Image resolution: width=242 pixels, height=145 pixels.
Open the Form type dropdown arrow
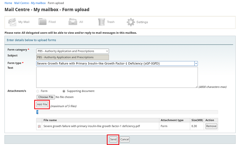point(196,63)
